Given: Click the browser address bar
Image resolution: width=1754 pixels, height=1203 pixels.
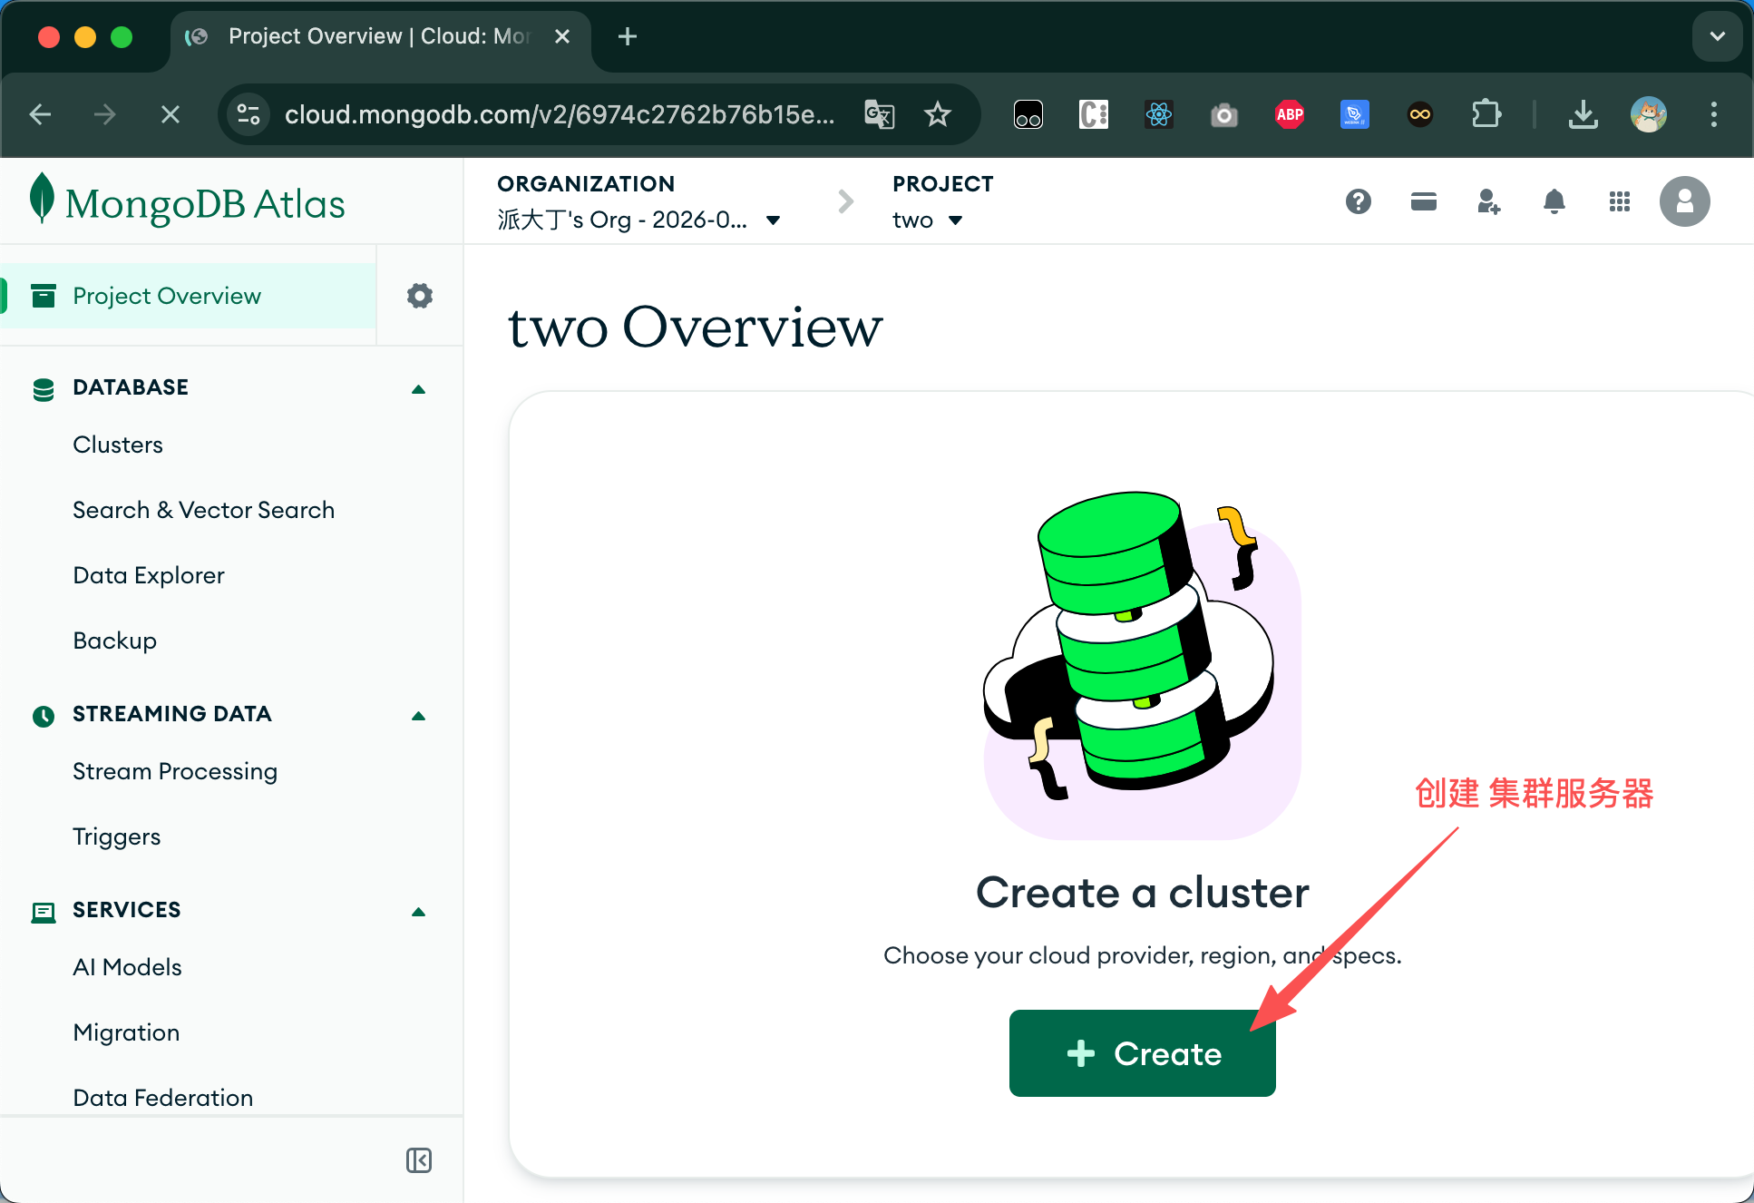Looking at the screenshot, I should pyautogui.click(x=559, y=114).
